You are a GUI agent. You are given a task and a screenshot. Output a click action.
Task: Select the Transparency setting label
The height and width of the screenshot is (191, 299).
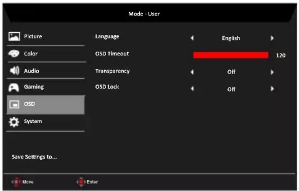(x=112, y=71)
